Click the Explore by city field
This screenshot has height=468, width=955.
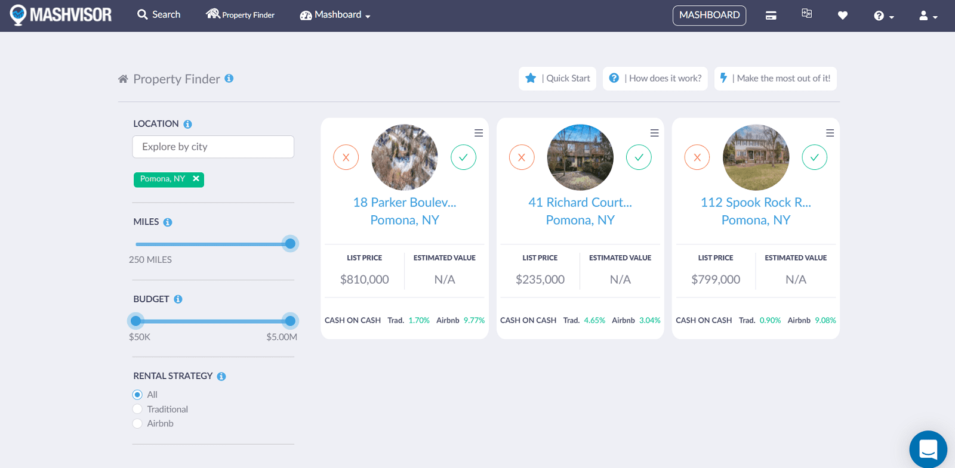[x=213, y=147]
